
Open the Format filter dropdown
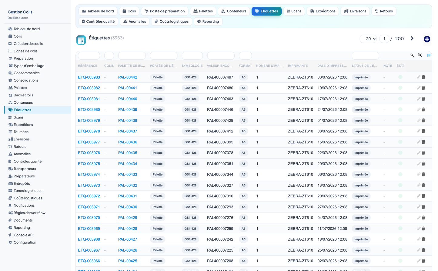point(245,56)
